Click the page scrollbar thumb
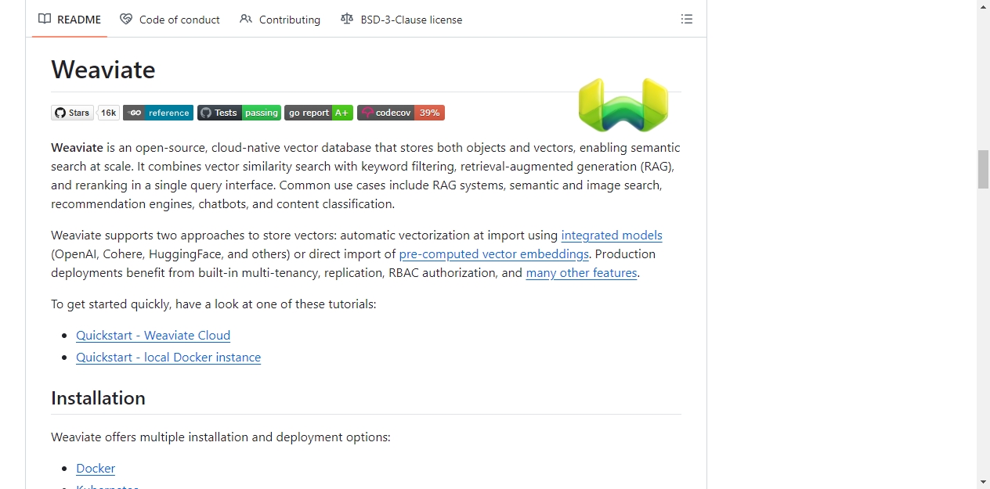990x489 pixels. (x=984, y=169)
